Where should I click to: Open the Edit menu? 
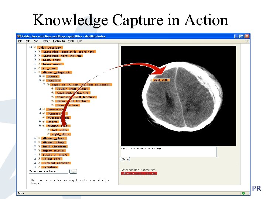(28, 41)
